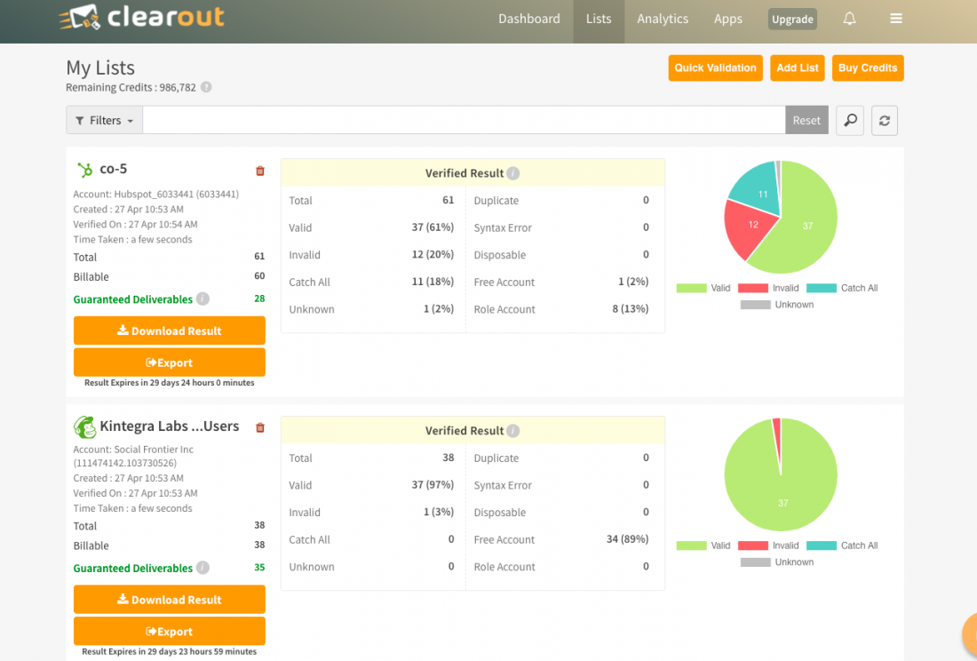Delete the Kintegra Labs list via trash icon
The image size is (977, 661).
coord(259,427)
